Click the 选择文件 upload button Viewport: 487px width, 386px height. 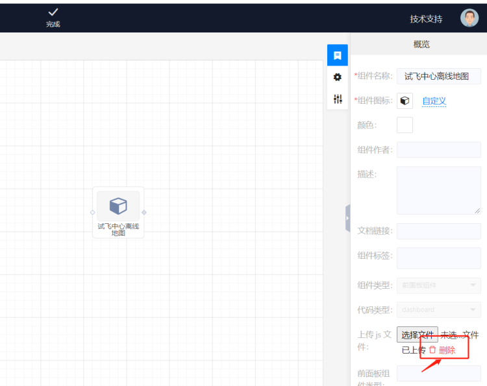pyautogui.click(x=417, y=335)
